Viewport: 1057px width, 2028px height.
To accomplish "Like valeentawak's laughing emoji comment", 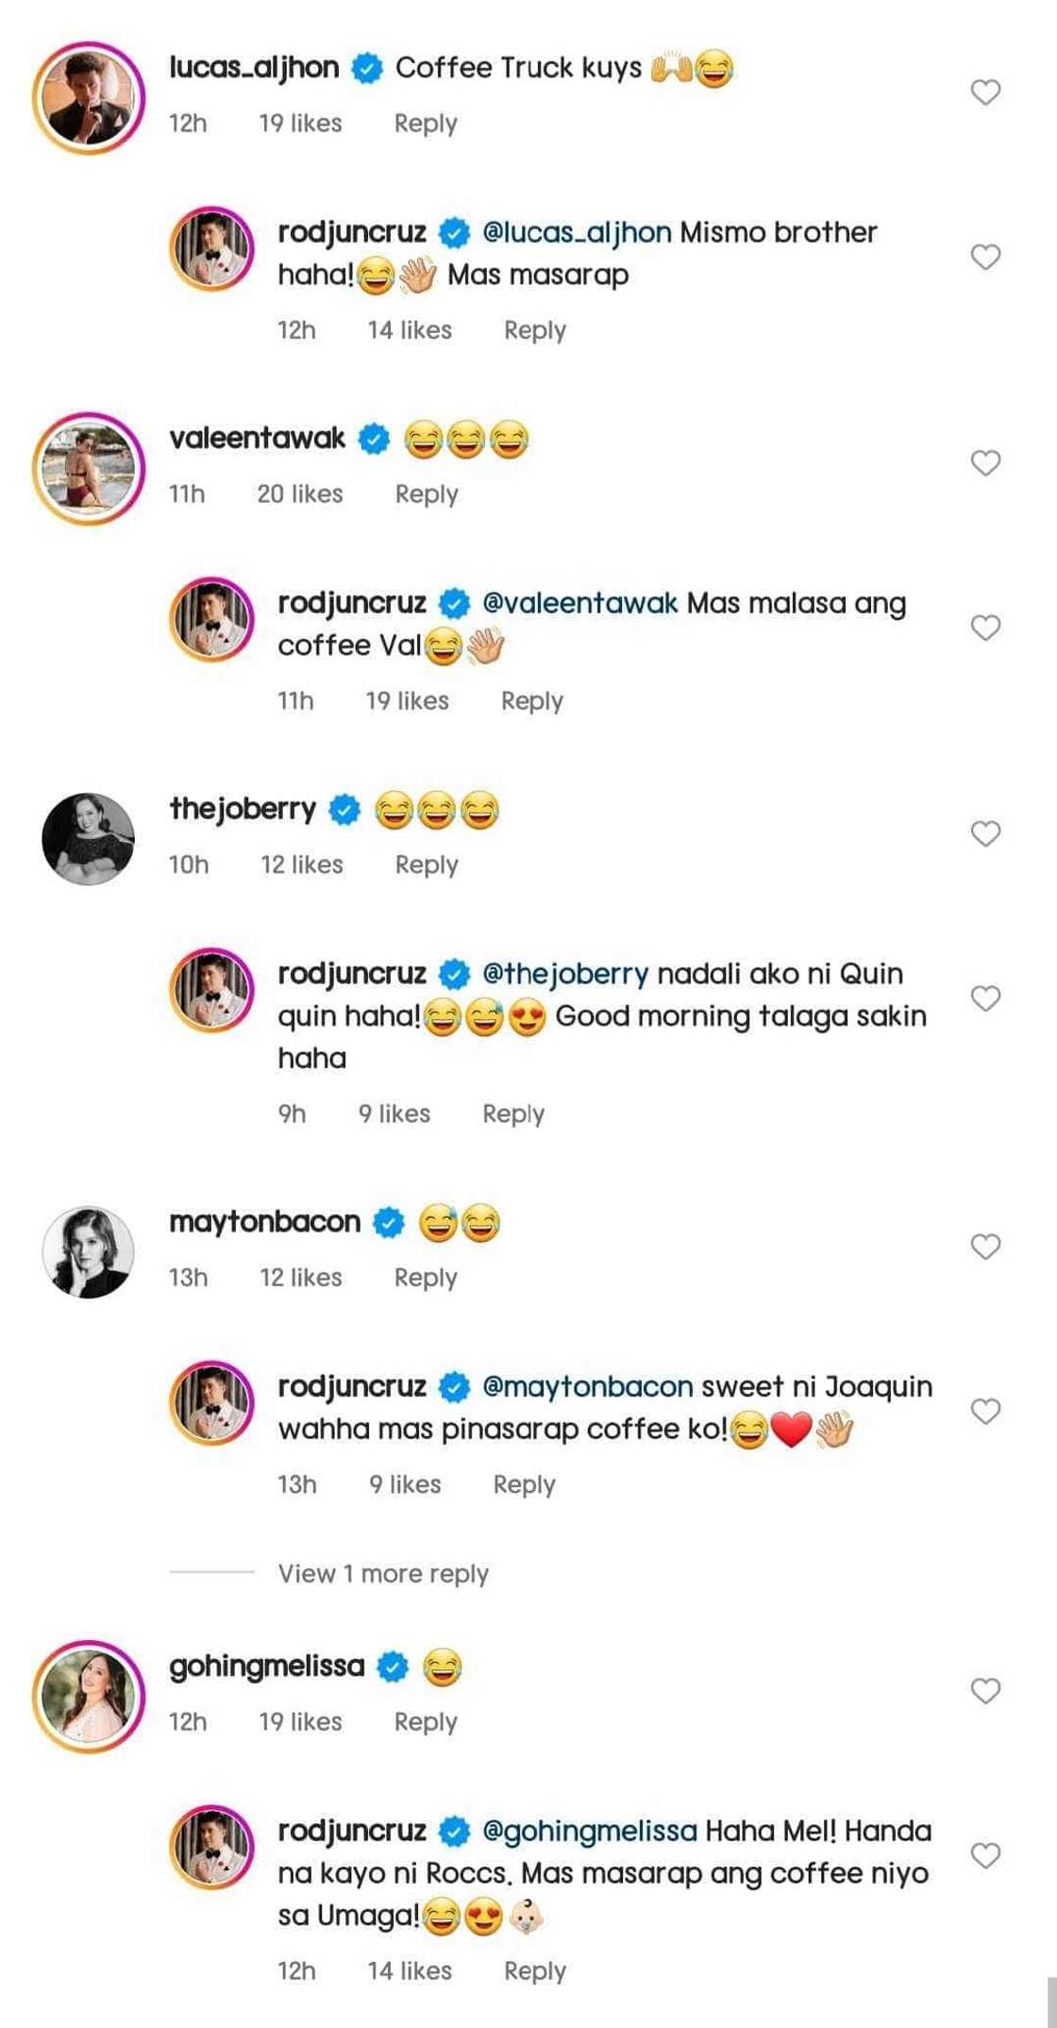I will (x=987, y=461).
